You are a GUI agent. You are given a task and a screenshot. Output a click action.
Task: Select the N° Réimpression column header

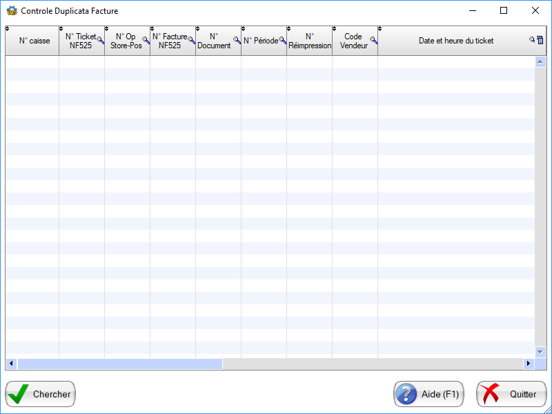coord(309,41)
